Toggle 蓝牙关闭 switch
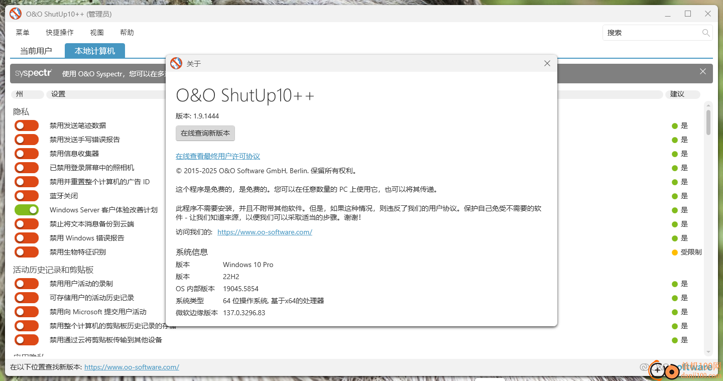 tap(27, 196)
